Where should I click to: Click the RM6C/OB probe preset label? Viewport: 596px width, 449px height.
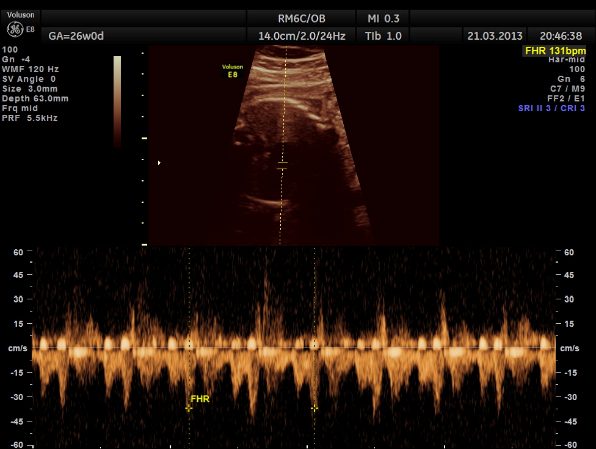click(x=302, y=18)
